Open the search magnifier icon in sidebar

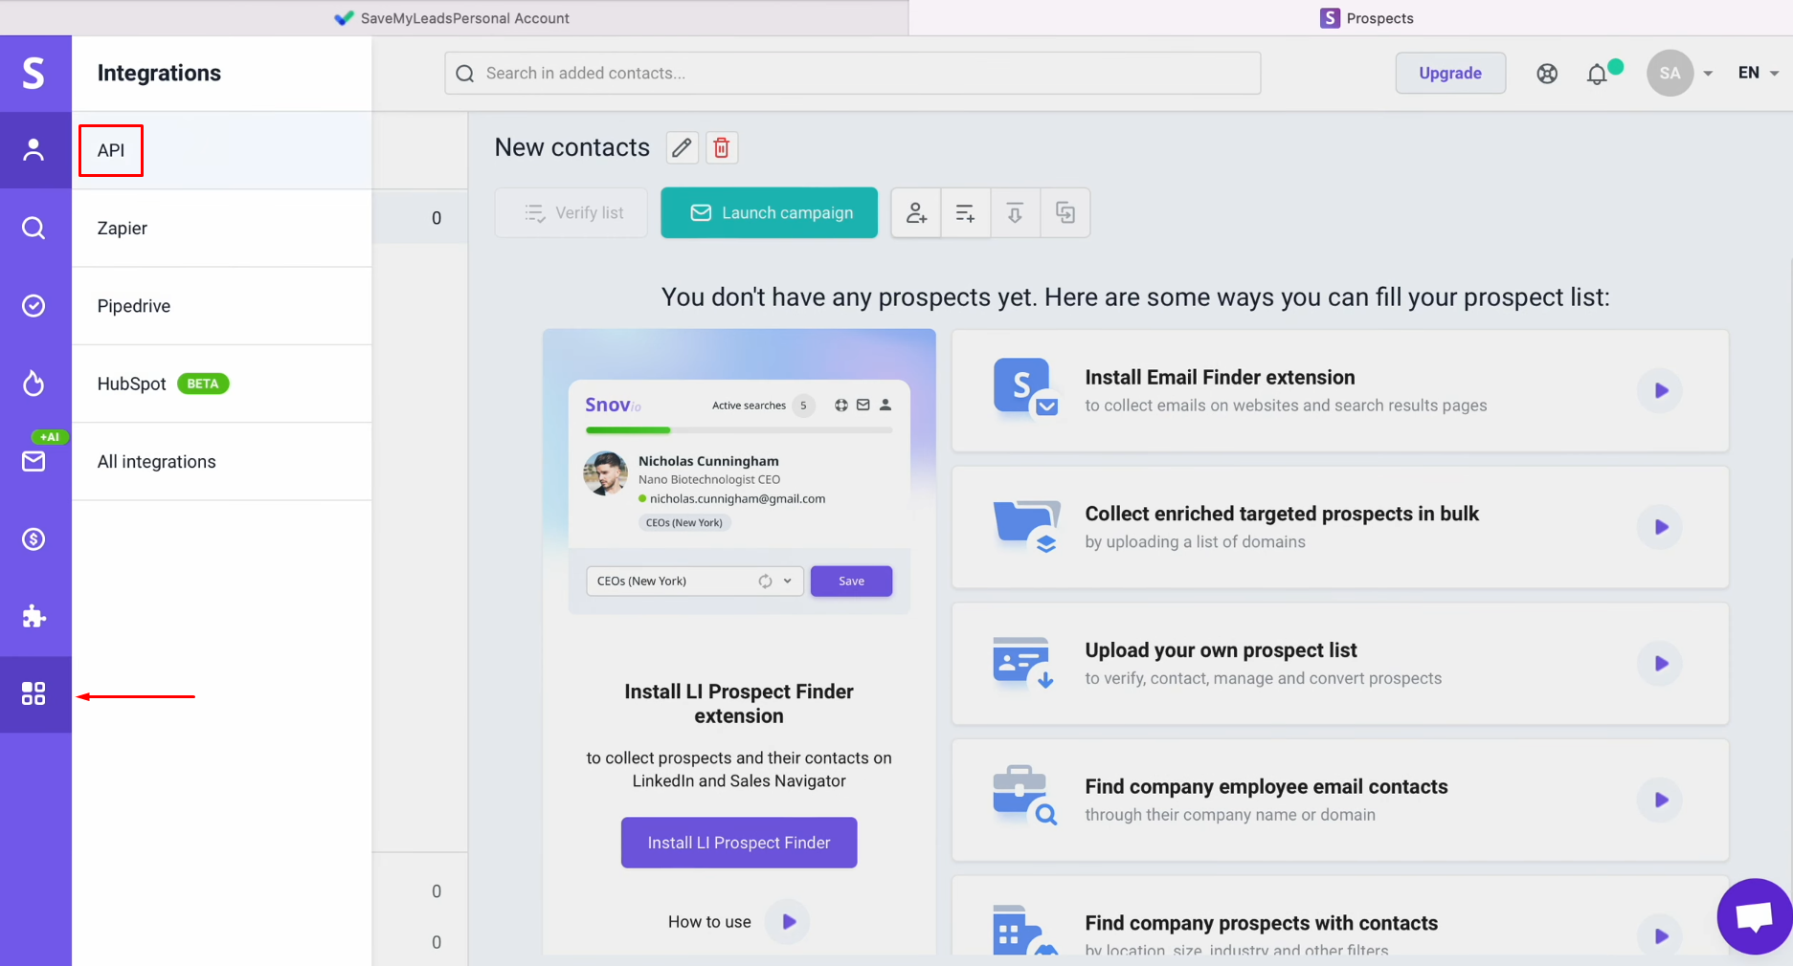[34, 228]
